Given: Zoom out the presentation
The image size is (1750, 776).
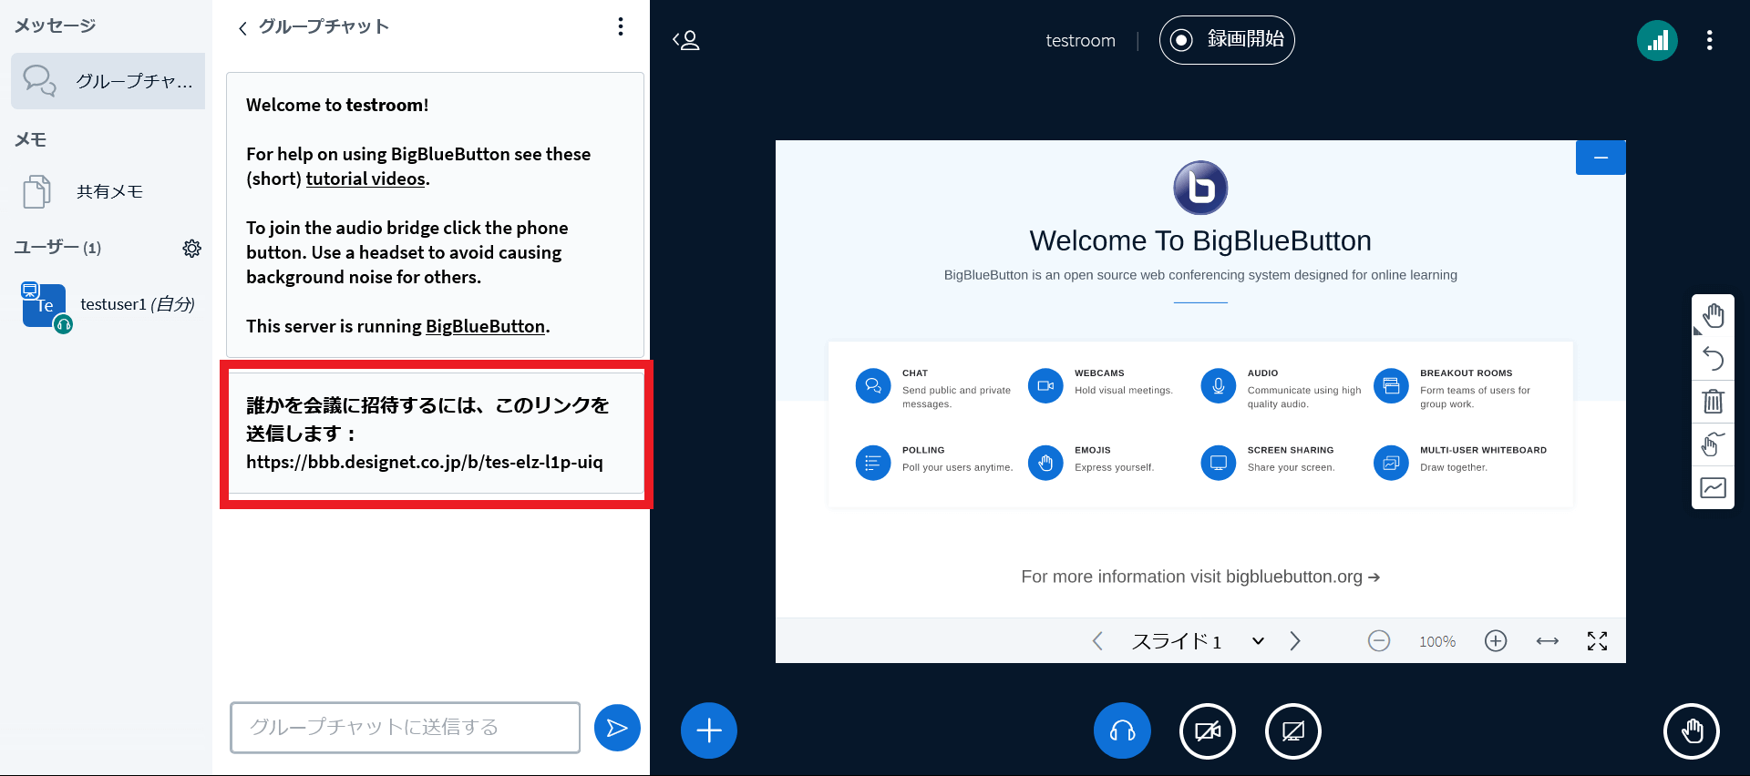Looking at the screenshot, I should tap(1379, 641).
